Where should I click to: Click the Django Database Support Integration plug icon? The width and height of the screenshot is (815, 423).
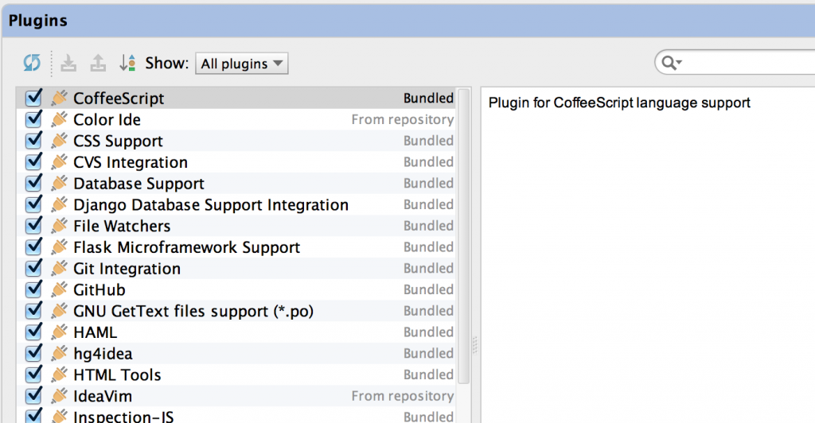tap(59, 204)
